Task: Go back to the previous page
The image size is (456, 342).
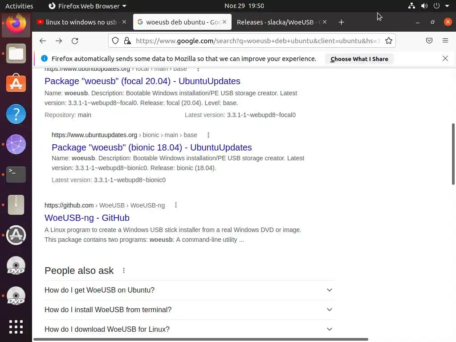Action: pos(43,41)
